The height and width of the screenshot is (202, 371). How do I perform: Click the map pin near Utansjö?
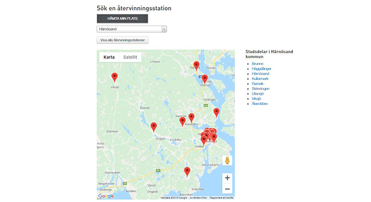point(204,78)
